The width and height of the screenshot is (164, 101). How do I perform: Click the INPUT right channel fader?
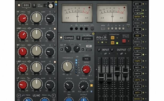coord(109,78)
